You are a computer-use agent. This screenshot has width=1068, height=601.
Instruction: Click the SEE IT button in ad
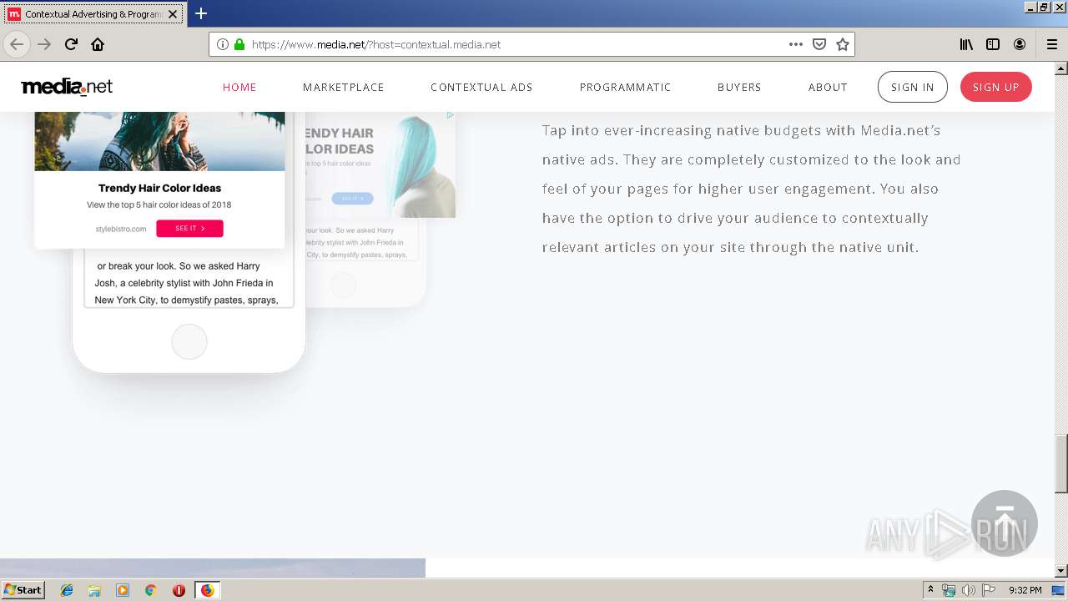[x=189, y=228]
